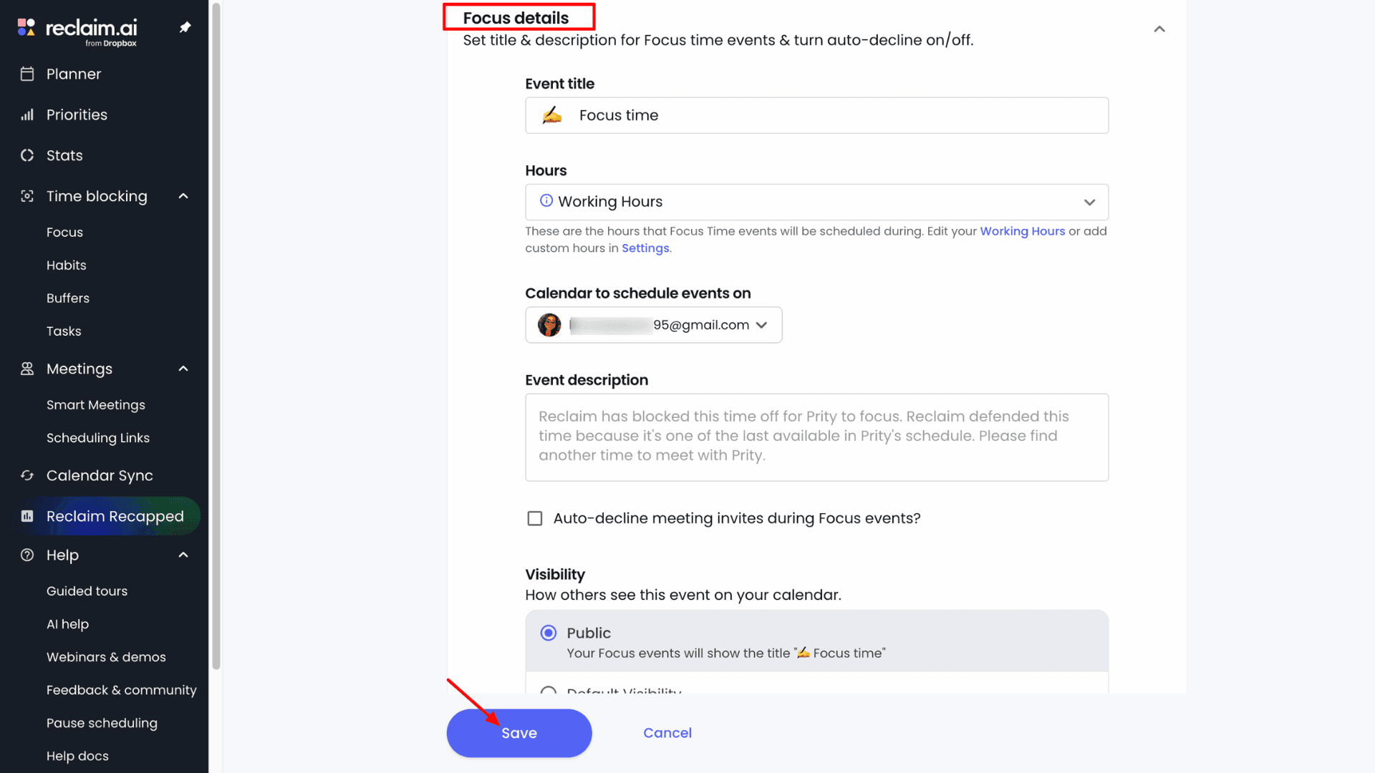Click the Reclaim Recapped chart icon
The width and height of the screenshot is (1375, 773).
27,516
